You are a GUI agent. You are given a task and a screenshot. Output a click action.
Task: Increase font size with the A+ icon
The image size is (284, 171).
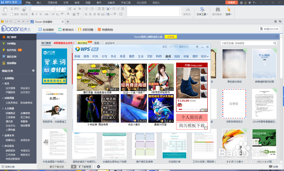(70, 9)
